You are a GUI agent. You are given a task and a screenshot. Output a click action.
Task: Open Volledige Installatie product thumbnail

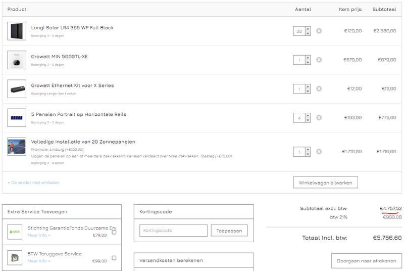[x=17, y=147]
